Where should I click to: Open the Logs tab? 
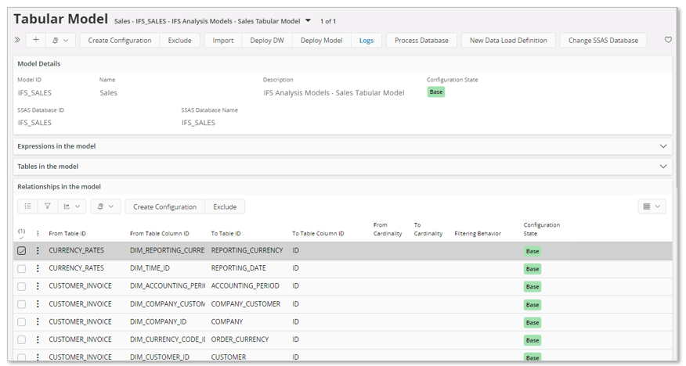coord(366,40)
